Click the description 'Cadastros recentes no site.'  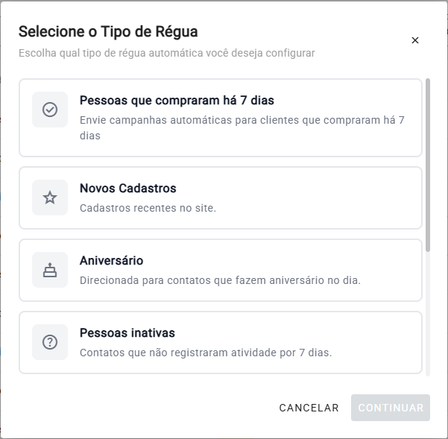tap(148, 208)
